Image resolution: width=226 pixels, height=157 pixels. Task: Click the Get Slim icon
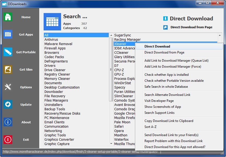tap(8, 70)
